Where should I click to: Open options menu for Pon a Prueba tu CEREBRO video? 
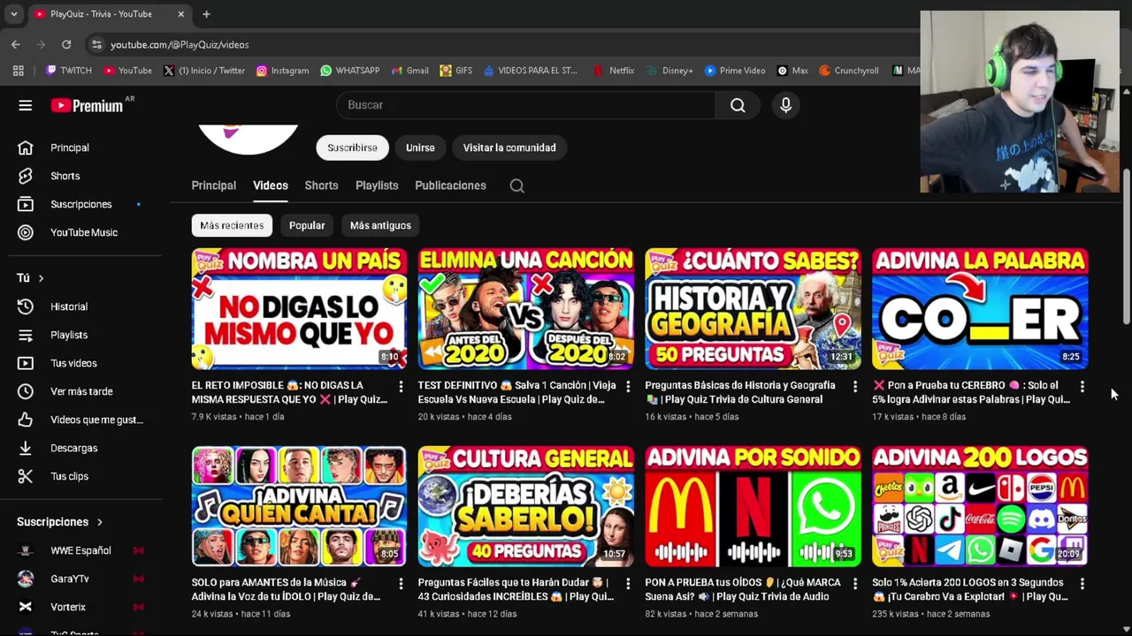coord(1082,386)
